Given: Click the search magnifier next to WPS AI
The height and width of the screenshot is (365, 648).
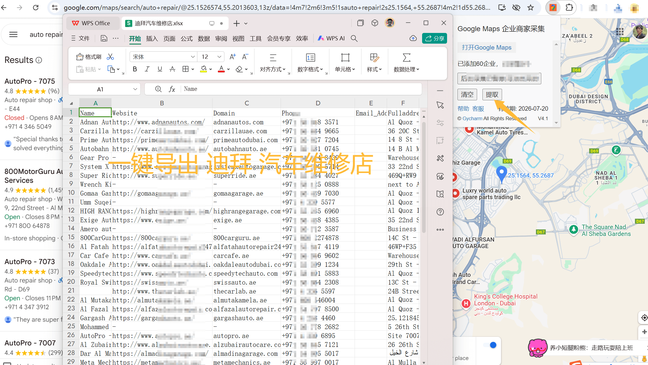Looking at the screenshot, I should (354, 38).
